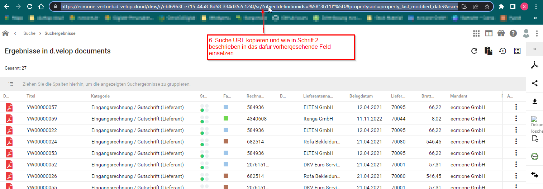Click the brown swatch in row YW00000024

(x=226, y=141)
